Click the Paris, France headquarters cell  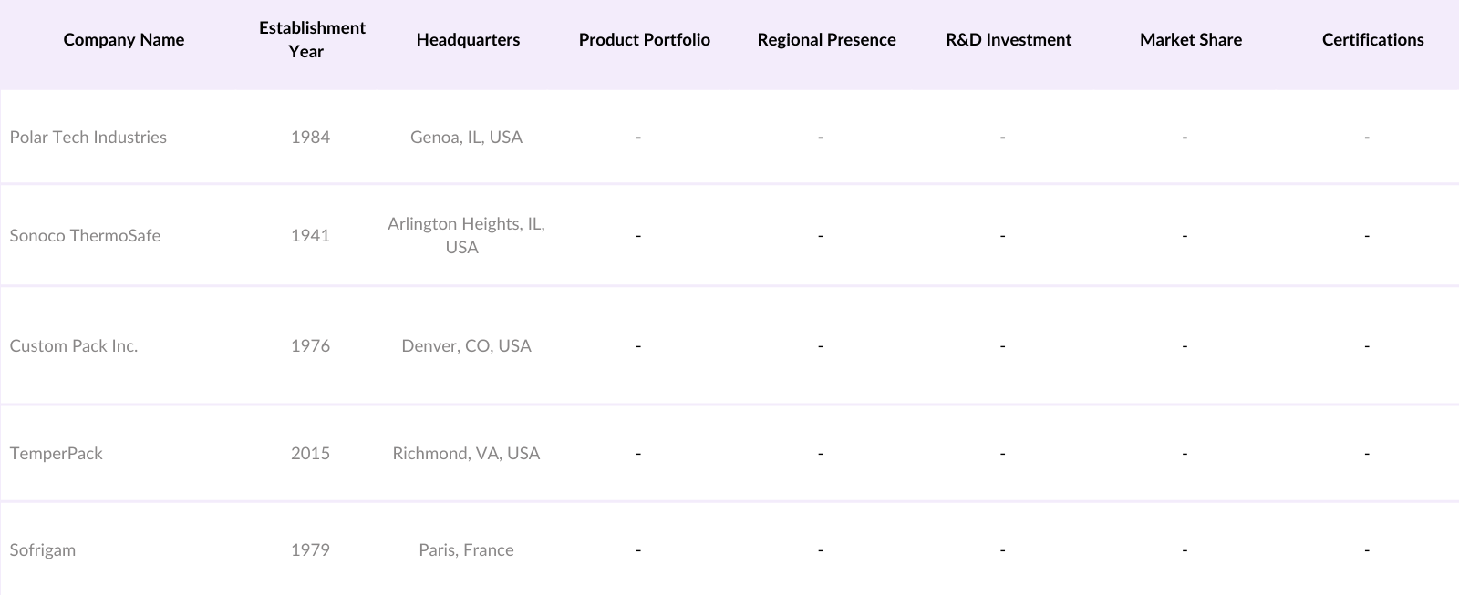[466, 550]
